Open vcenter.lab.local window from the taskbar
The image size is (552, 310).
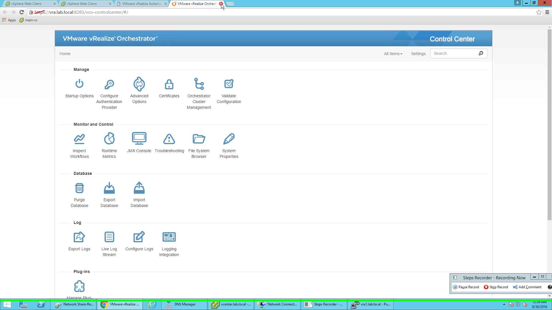(231, 304)
